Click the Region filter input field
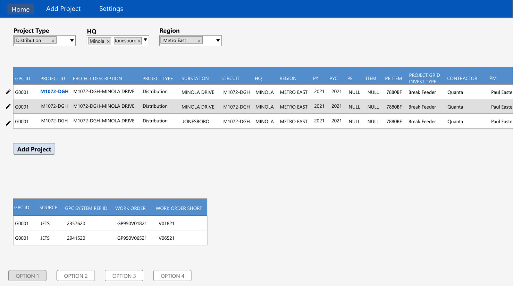This screenshot has height=286, width=513. (x=190, y=41)
